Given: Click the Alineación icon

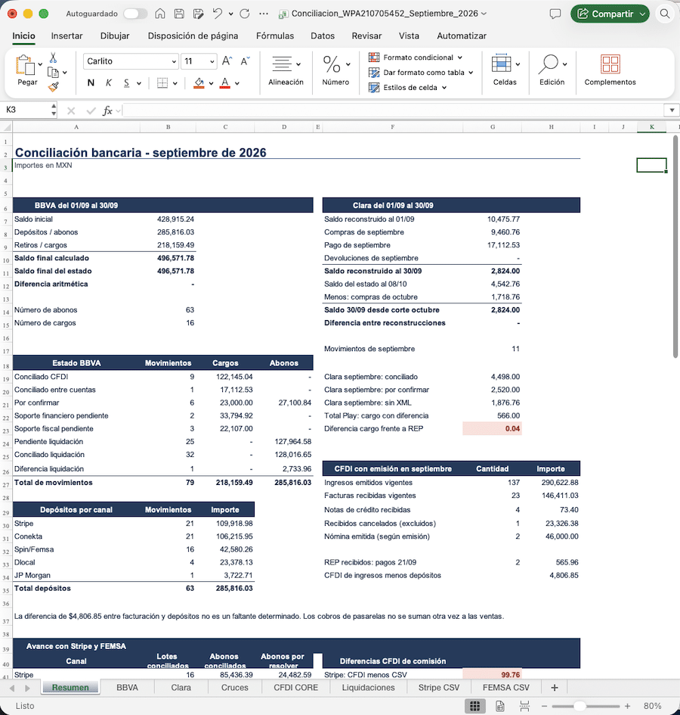Looking at the screenshot, I should (282, 64).
